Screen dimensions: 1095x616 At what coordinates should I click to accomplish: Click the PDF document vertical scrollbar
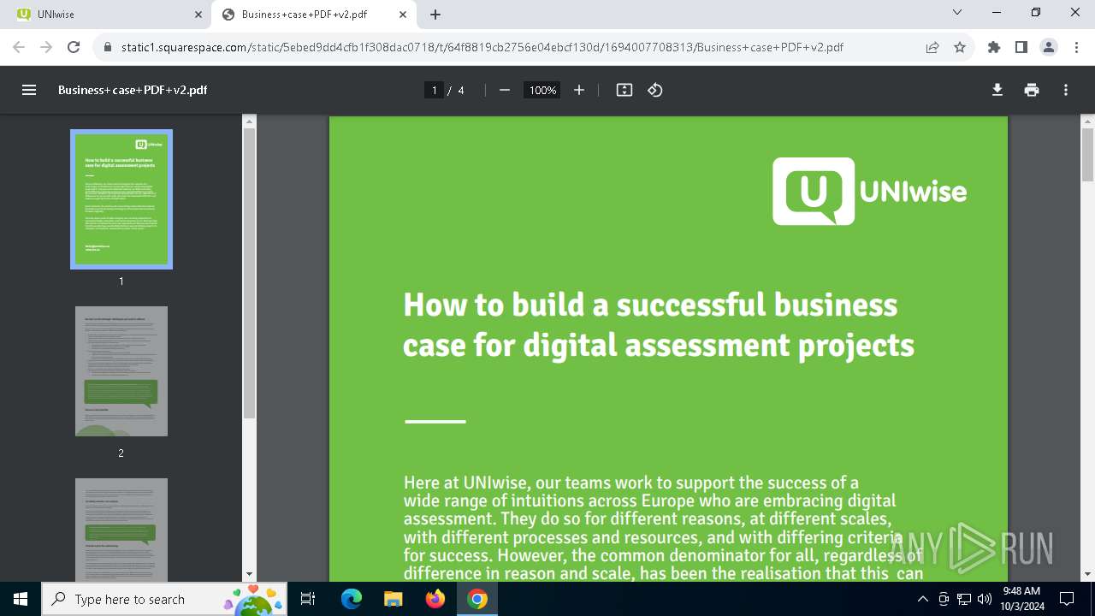click(x=1087, y=154)
